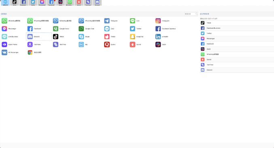Open Tinder from the app grid
274x148 pixels.
[x=110, y=37]
